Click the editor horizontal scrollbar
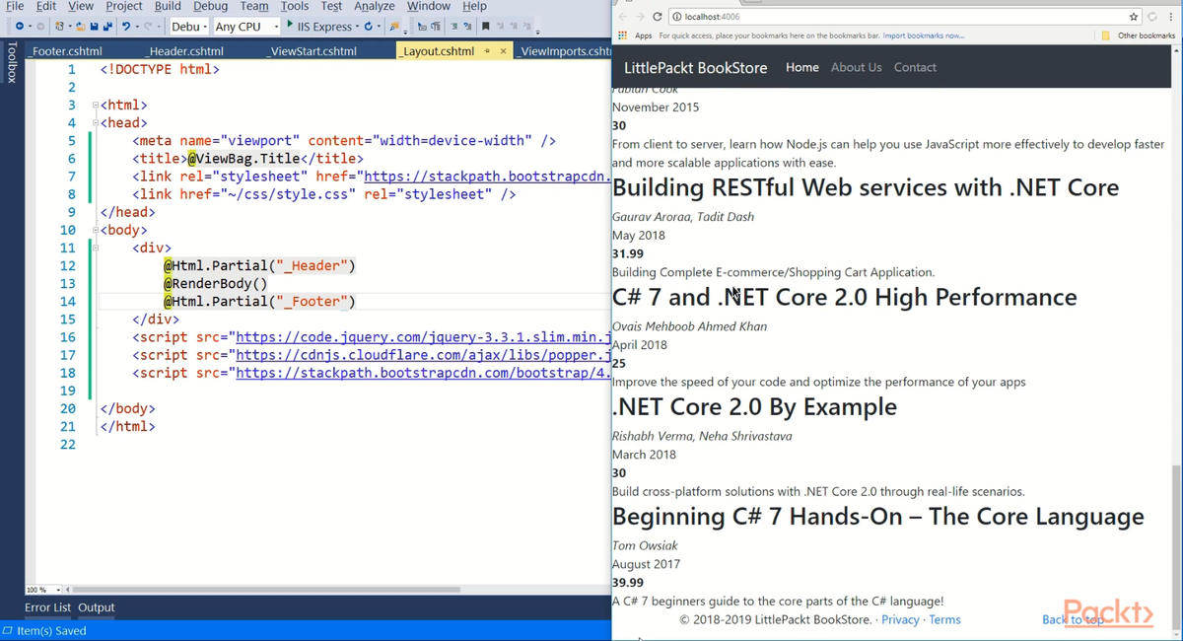 (266, 590)
